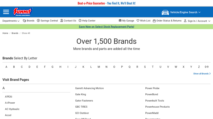Open the Powerhouse Products brand page
The width and height of the screenshot is (213, 119).
[157, 107]
